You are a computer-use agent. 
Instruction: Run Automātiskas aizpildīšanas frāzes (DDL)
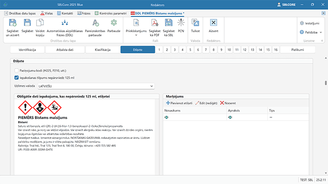(x=65, y=22)
